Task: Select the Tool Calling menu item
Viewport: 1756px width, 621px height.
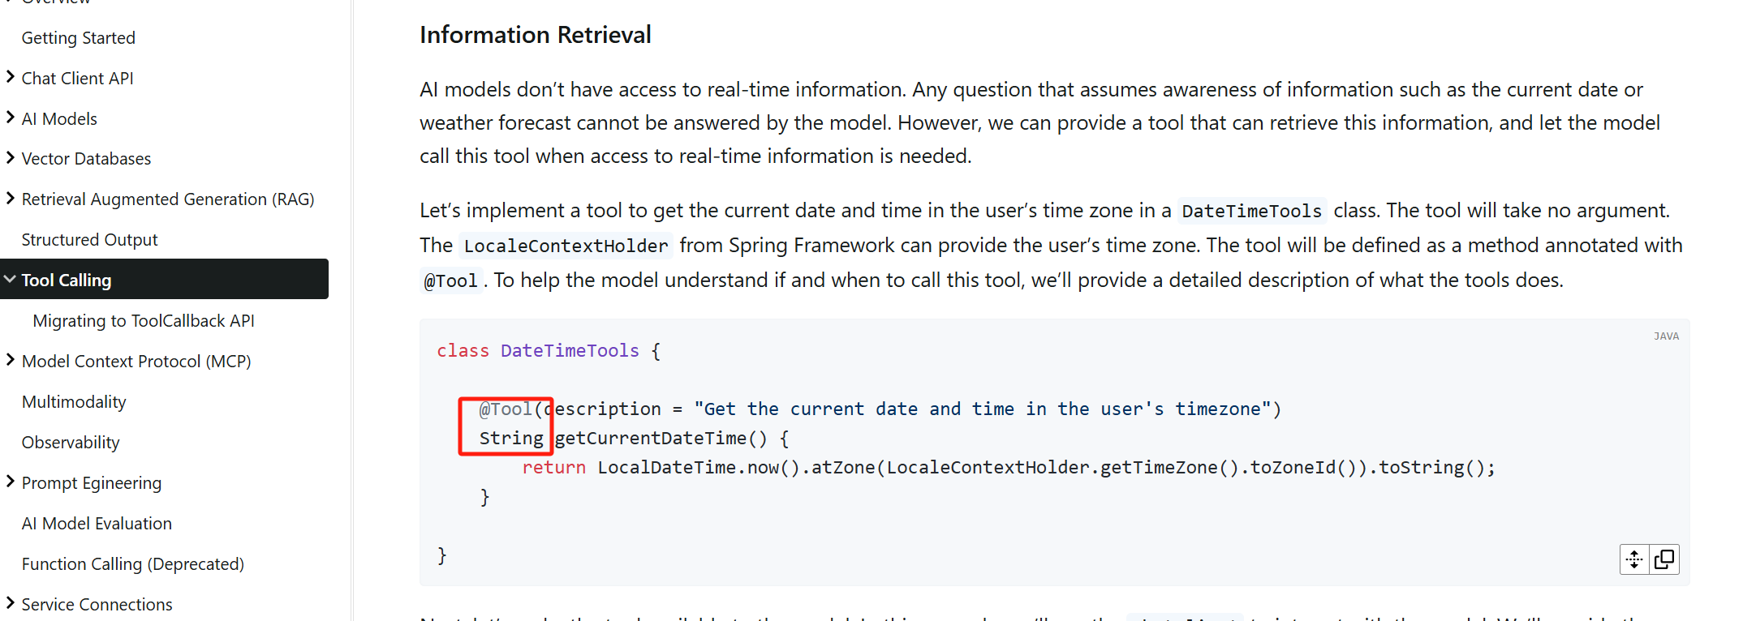Action: pos(164,280)
